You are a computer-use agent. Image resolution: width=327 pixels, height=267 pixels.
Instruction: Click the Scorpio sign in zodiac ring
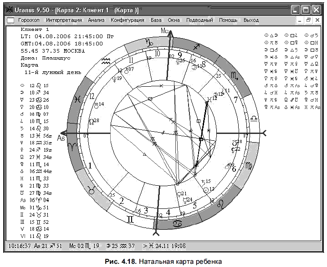[235, 76]
